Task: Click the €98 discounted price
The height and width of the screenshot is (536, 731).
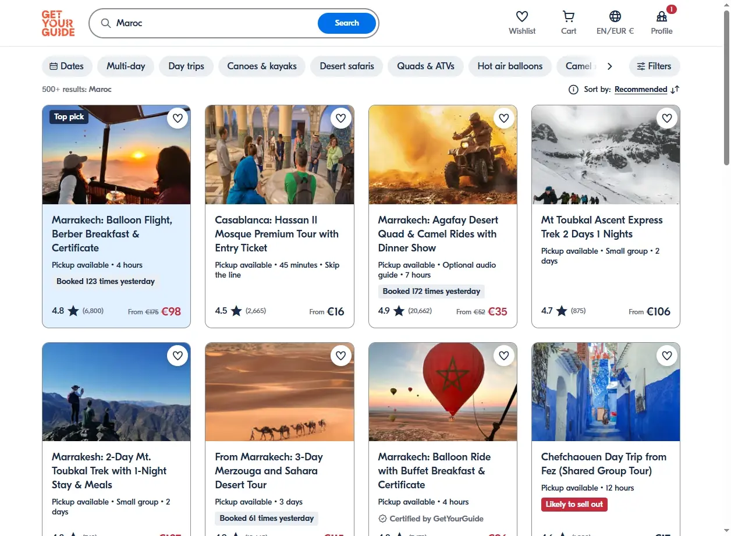Action: (x=171, y=311)
